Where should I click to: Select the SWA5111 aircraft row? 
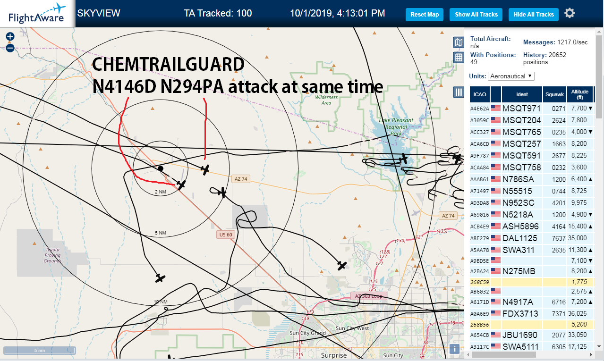pyautogui.click(x=532, y=346)
